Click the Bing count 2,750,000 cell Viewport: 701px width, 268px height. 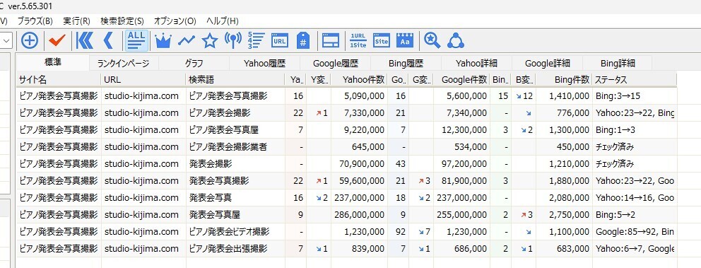564,215
